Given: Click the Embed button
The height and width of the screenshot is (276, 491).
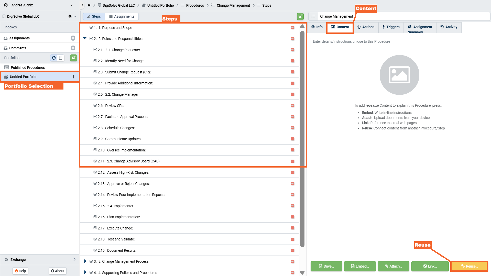Looking at the screenshot, I should [x=360, y=266].
